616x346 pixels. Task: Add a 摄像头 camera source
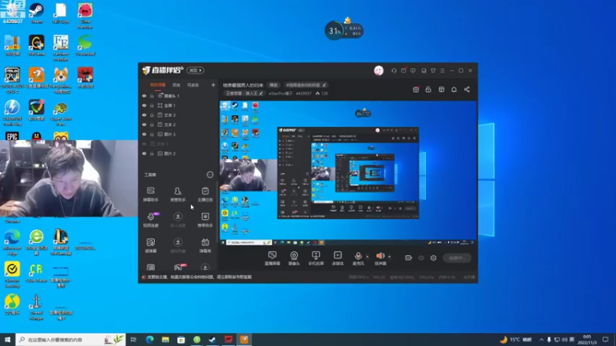tap(294, 258)
